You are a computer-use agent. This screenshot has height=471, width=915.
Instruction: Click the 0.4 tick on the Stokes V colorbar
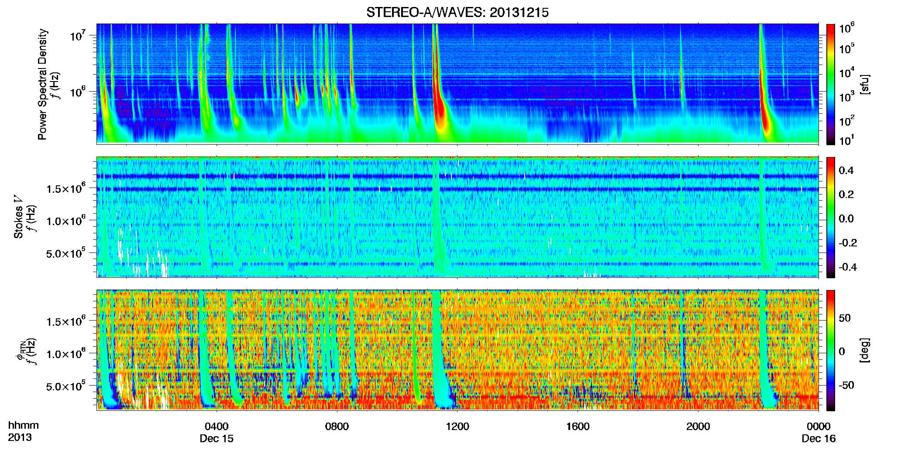[846, 171]
